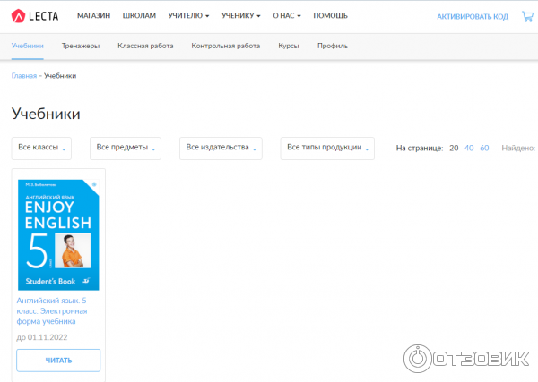Open the Все предметы filter dropdown
This screenshot has width=538, height=382.
(x=126, y=148)
